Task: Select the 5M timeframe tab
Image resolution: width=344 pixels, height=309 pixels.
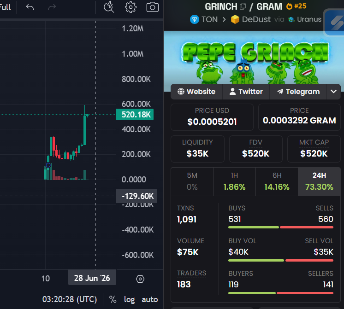Action: point(192,181)
